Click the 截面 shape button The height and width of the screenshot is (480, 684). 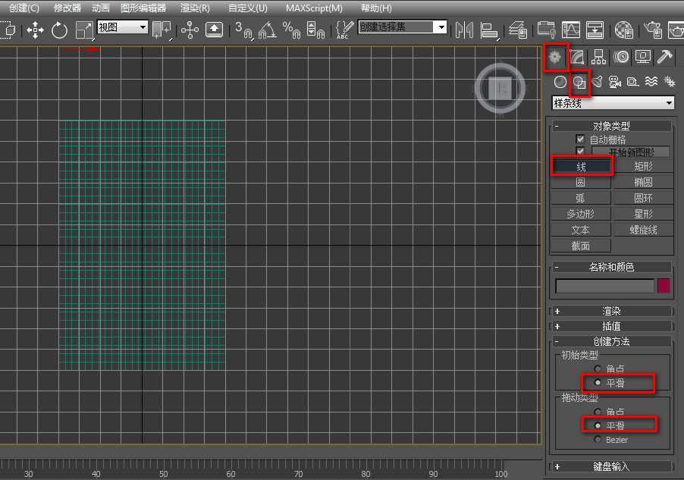tap(580, 246)
